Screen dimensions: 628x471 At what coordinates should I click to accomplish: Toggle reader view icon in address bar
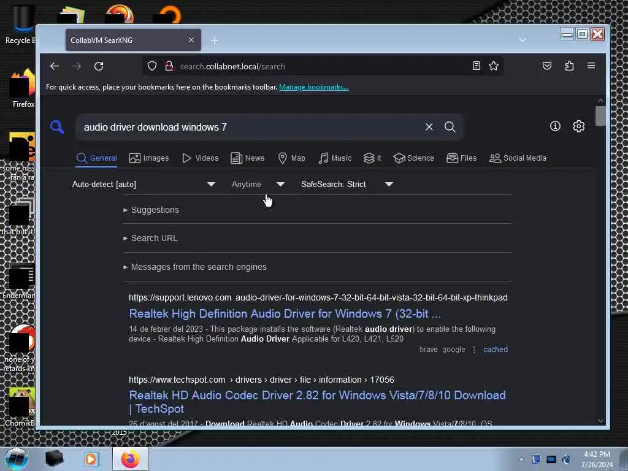tap(476, 66)
